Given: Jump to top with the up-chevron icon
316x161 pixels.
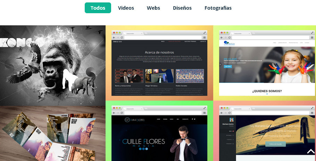Looking at the screenshot, I should pyautogui.click(x=311, y=152).
